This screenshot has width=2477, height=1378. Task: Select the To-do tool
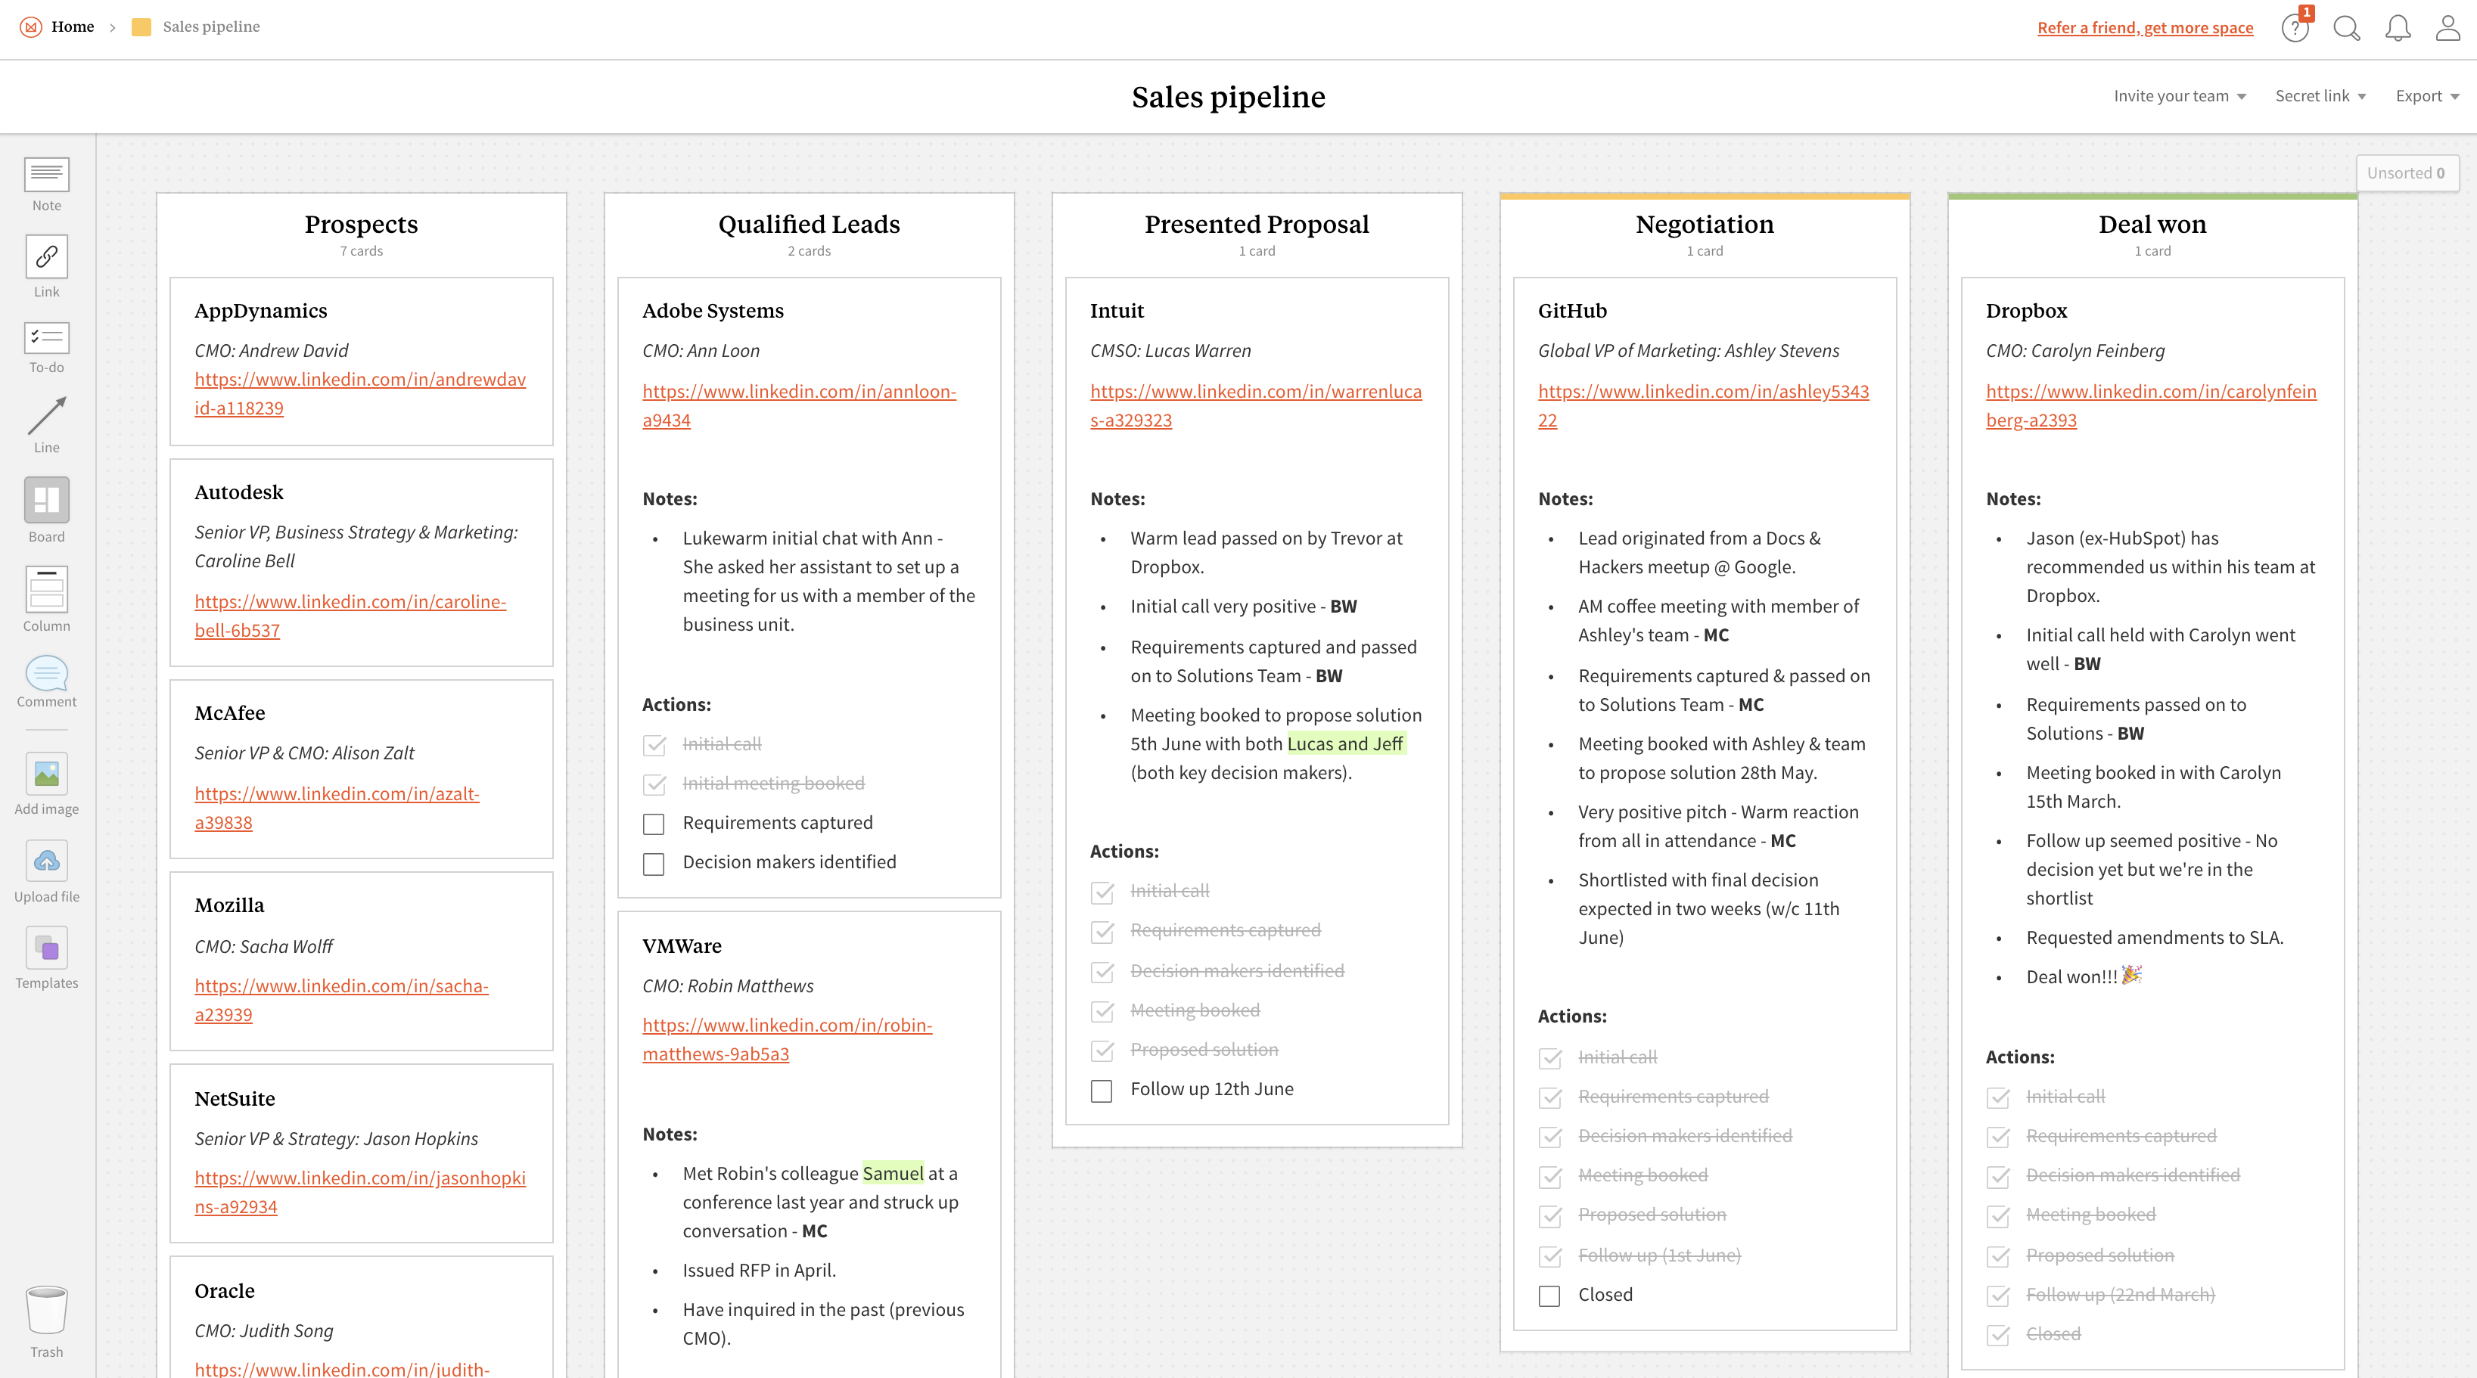coord(46,347)
